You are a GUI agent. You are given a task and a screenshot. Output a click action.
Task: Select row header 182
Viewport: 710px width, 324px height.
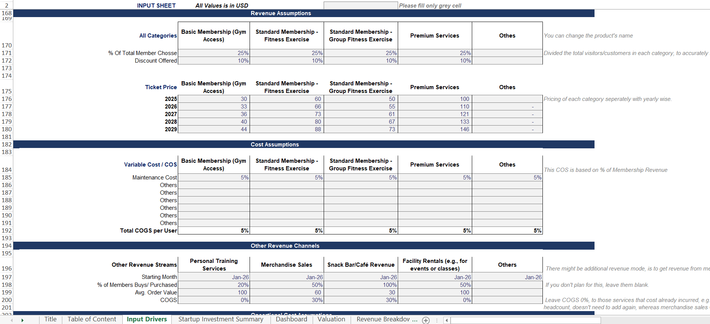tap(6, 145)
